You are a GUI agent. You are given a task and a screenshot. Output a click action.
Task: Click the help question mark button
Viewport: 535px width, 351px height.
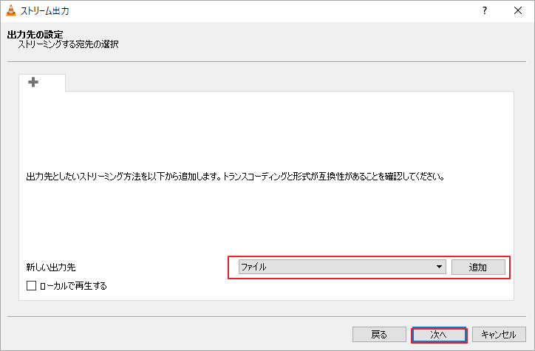[485, 10]
